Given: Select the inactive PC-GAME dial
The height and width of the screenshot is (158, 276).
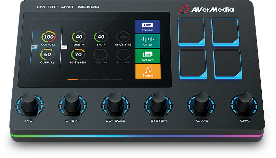Looking at the screenshot, I should 100,55.
